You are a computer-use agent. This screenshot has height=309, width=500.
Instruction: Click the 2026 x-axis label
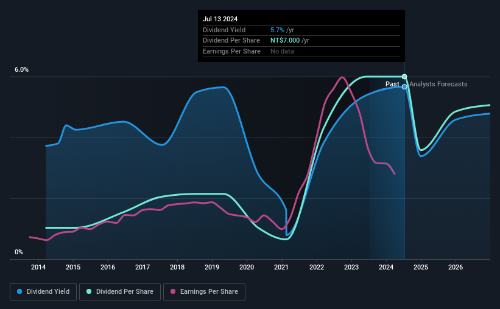tap(456, 267)
